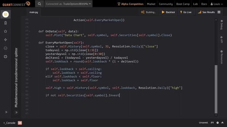This screenshot has height=127, width=227.
Task: Click the Building status button
Action: [148, 12]
